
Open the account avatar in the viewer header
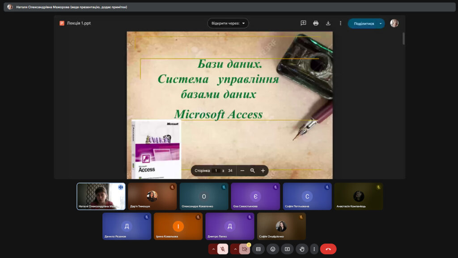(x=394, y=23)
